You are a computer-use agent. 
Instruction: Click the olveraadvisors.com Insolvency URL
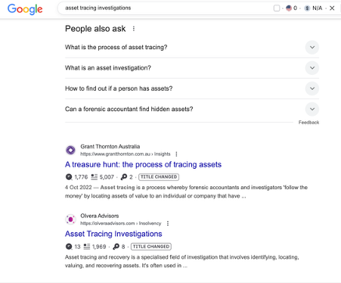120,223
